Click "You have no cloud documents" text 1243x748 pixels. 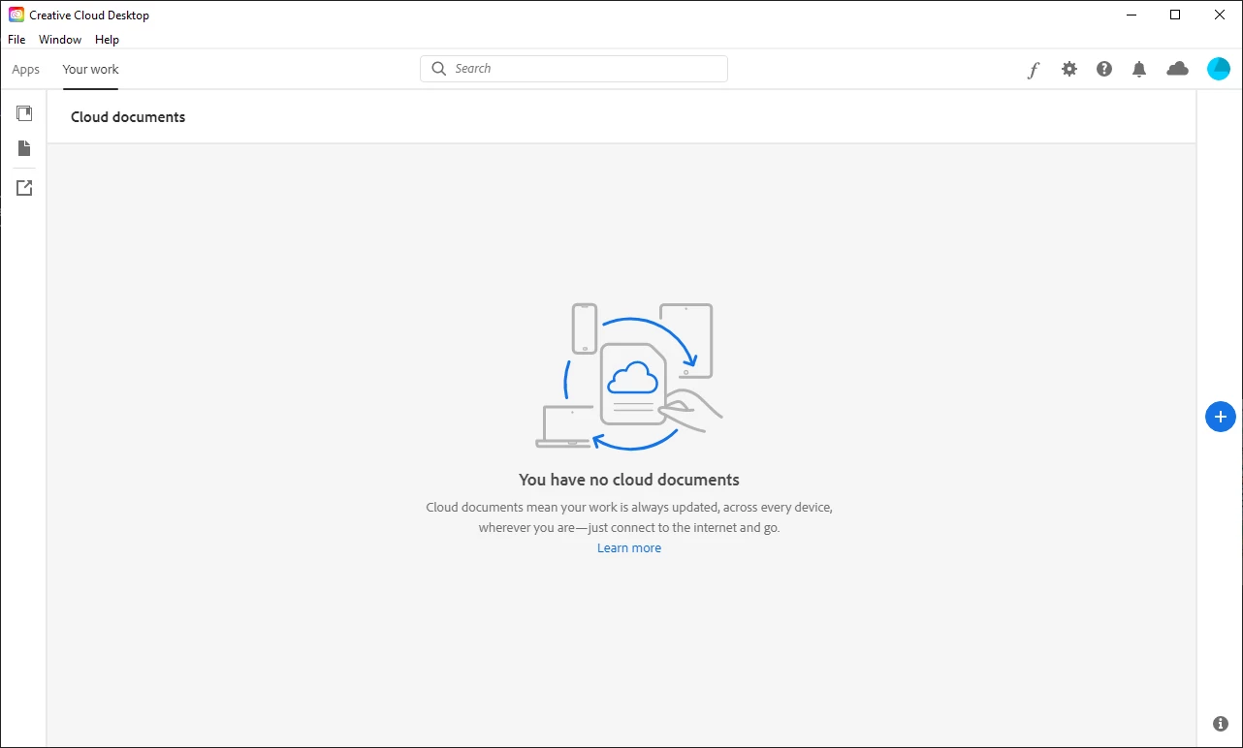[x=629, y=480]
